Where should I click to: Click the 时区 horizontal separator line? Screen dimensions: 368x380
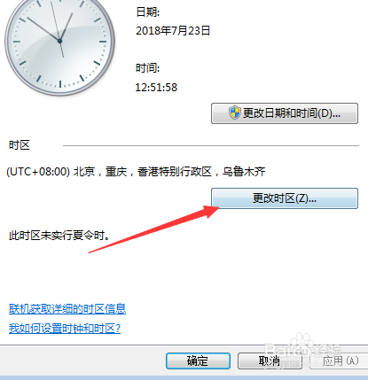[x=211, y=145]
